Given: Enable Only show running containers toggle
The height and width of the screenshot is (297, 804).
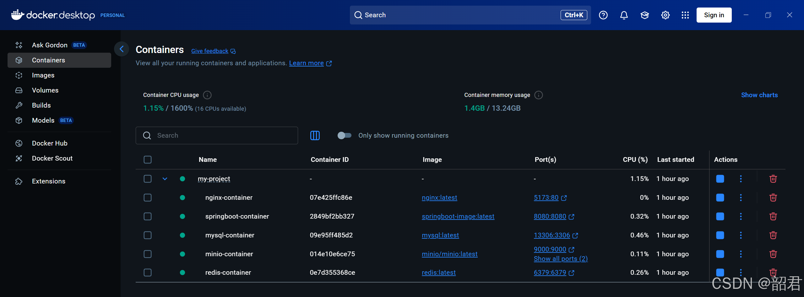Looking at the screenshot, I should click(x=344, y=135).
